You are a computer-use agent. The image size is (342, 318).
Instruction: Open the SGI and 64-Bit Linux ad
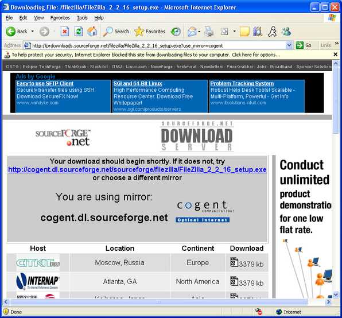pos(138,84)
